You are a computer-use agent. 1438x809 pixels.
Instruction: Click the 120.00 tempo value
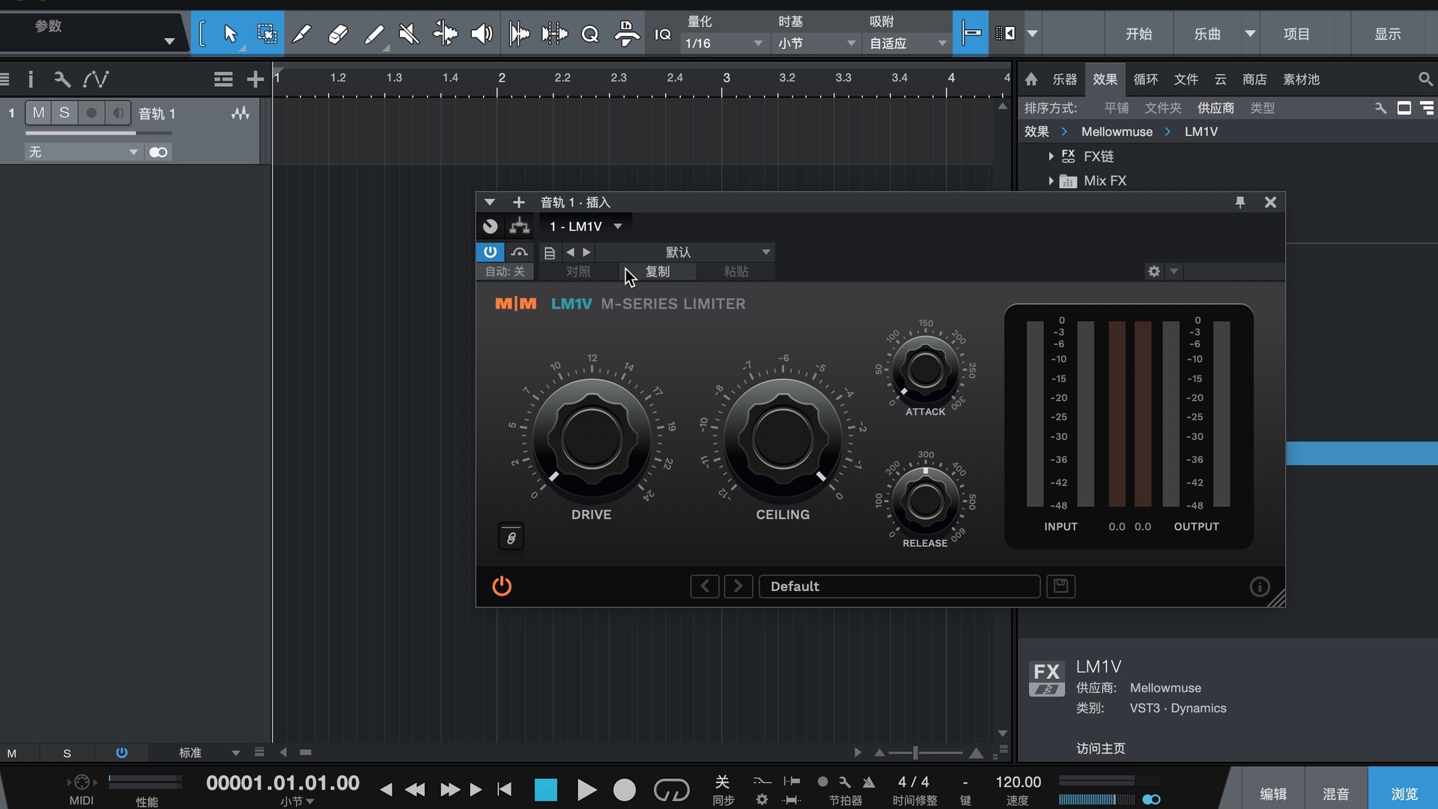tap(1018, 782)
